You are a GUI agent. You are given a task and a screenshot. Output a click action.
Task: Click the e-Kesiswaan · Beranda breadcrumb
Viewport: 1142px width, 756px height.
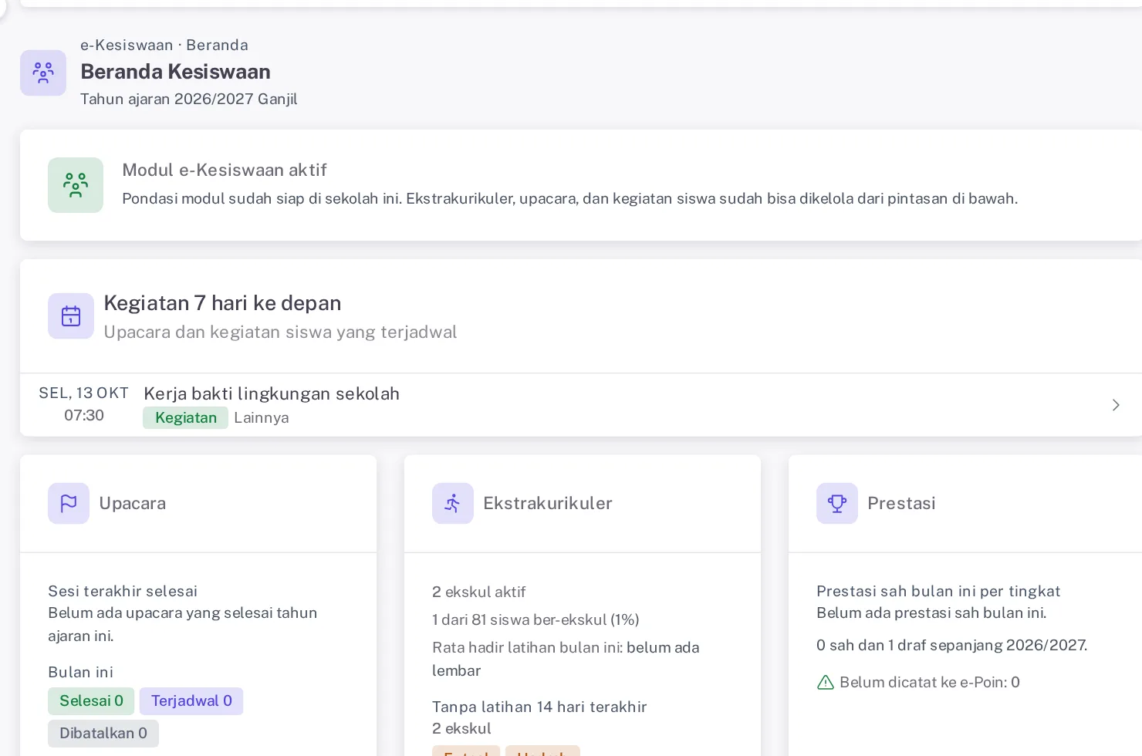click(164, 46)
